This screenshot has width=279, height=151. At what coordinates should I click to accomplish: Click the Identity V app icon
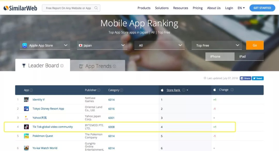(26, 100)
